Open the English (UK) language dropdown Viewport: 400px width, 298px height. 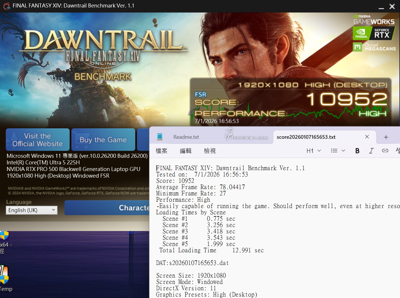tap(32, 210)
